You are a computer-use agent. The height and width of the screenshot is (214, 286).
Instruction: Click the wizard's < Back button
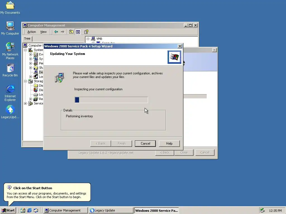(x=101, y=144)
